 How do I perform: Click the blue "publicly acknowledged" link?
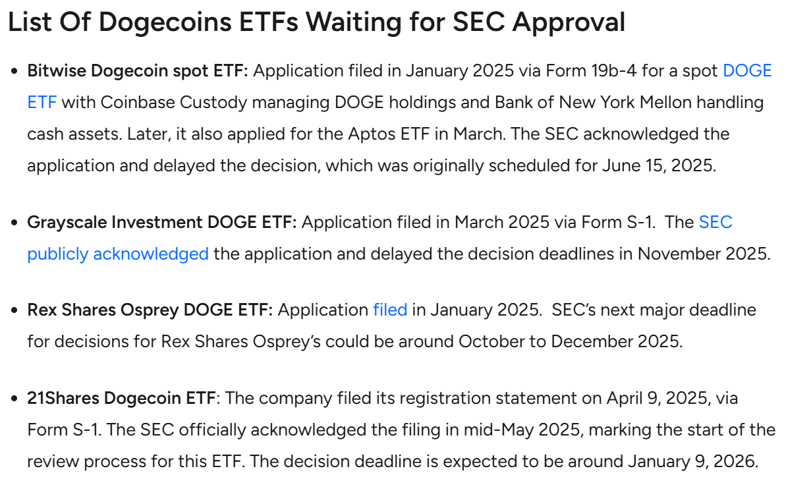pos(118,254)
